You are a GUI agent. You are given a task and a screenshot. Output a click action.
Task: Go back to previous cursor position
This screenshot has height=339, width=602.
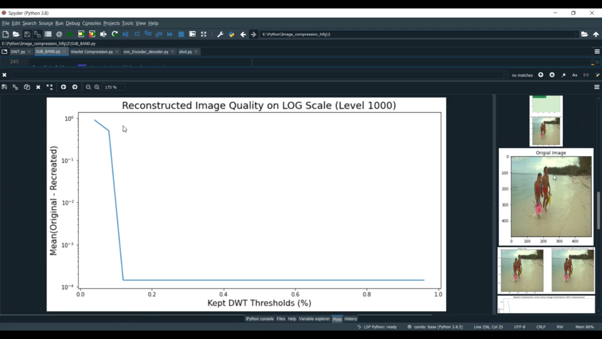pos(243,35)
